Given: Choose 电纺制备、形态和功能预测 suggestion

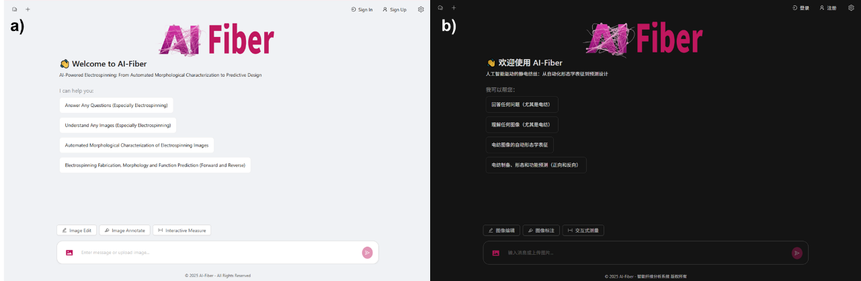Looking at the screenshot, I should [x=536, y=165].
